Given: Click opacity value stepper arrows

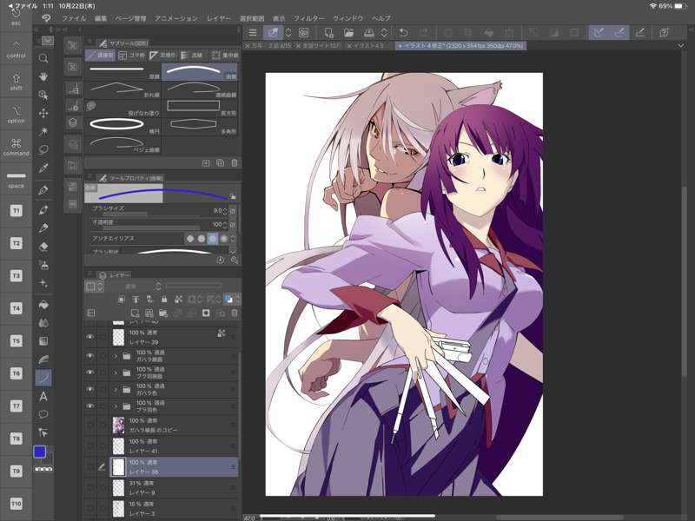Looking at the screenshot, I should (x=225, y=225).
